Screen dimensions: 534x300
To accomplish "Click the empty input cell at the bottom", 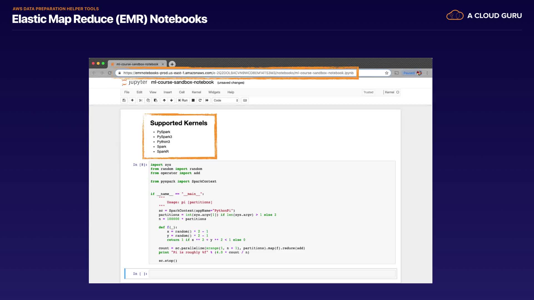I will pyautogui.click(x=272, y=274).
